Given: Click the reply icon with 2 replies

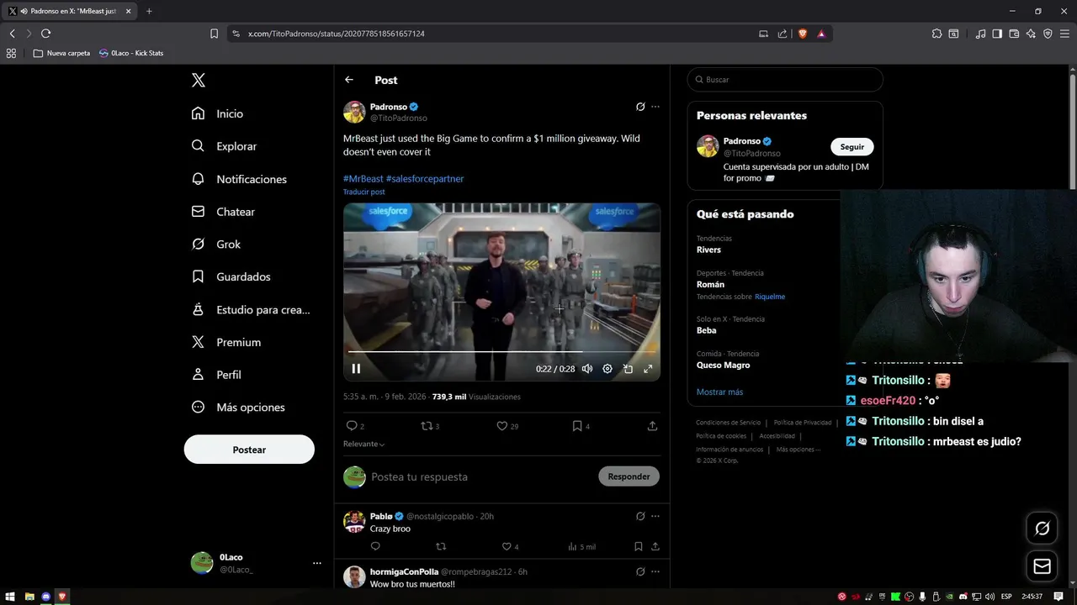Looking at the screenshot, I should (x=355, y=426).
